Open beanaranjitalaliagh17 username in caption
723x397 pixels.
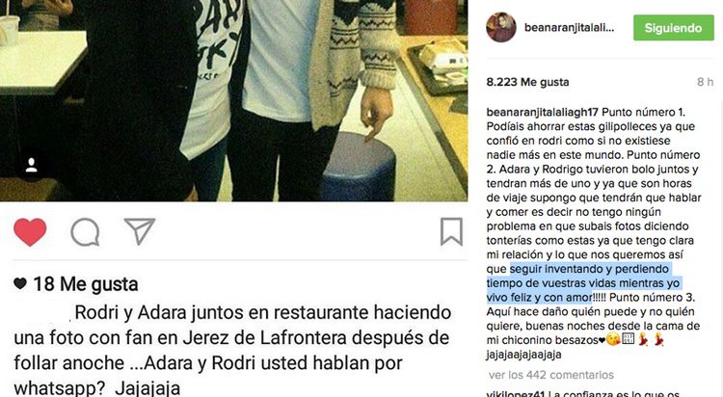coord(542,112)
